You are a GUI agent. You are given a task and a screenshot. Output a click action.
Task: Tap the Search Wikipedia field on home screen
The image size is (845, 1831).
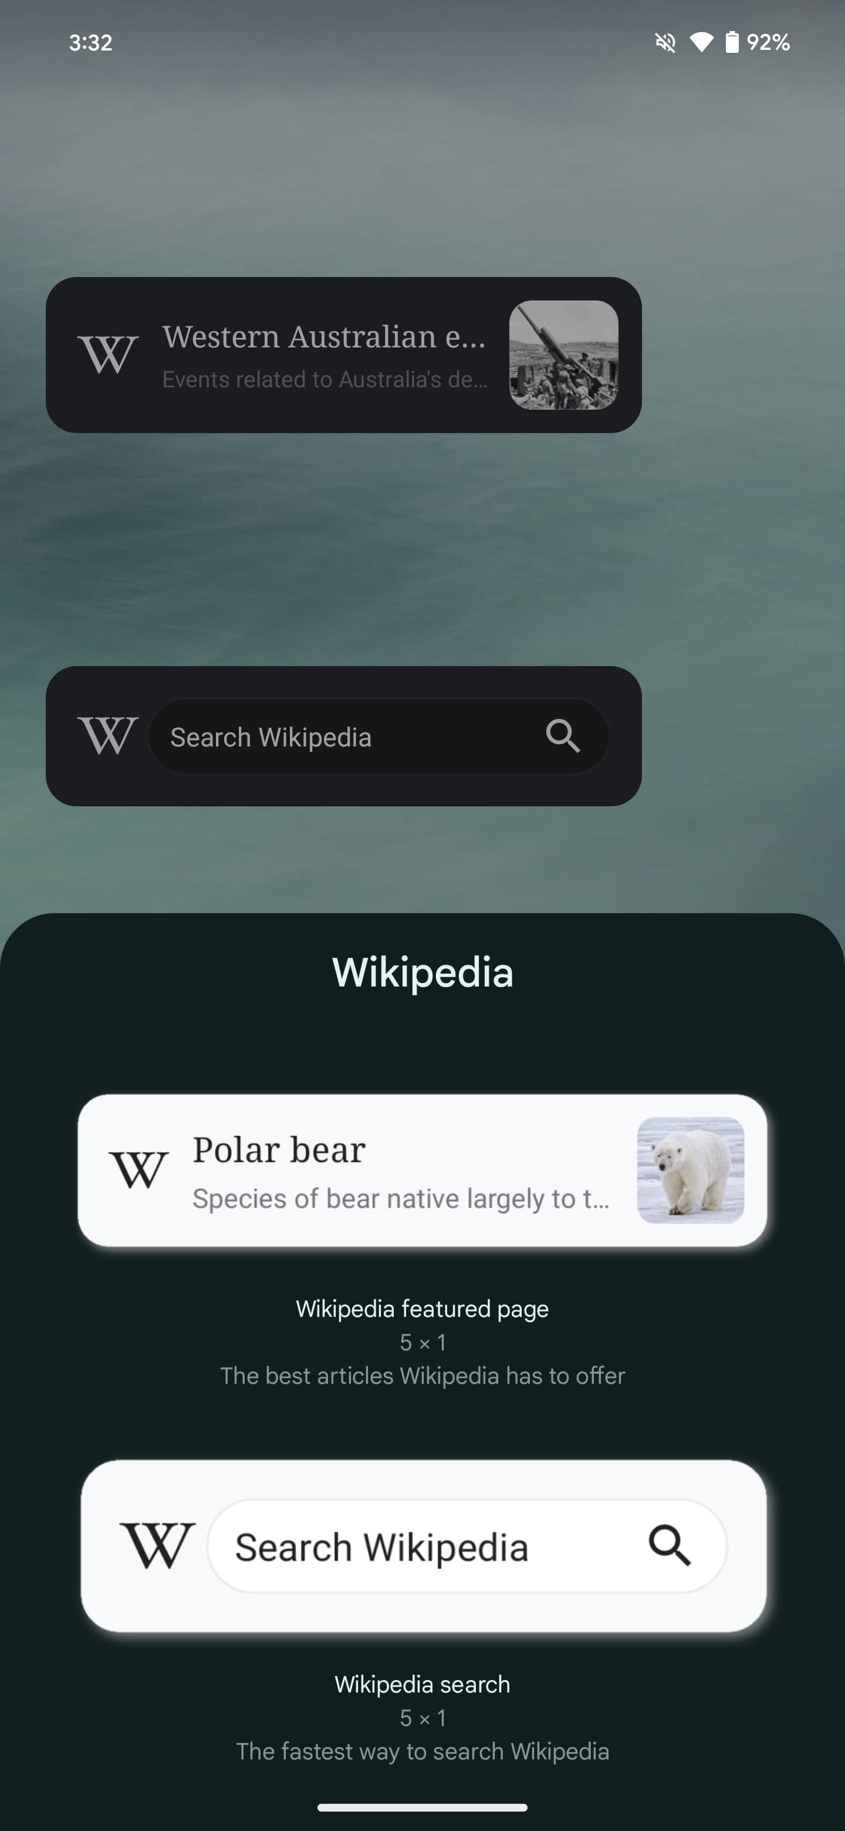378,736
